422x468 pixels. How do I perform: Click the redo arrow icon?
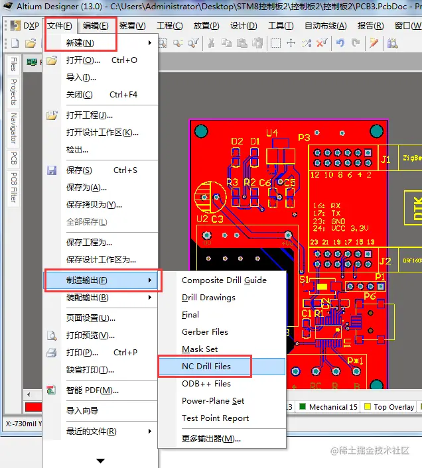coord(356,43)
